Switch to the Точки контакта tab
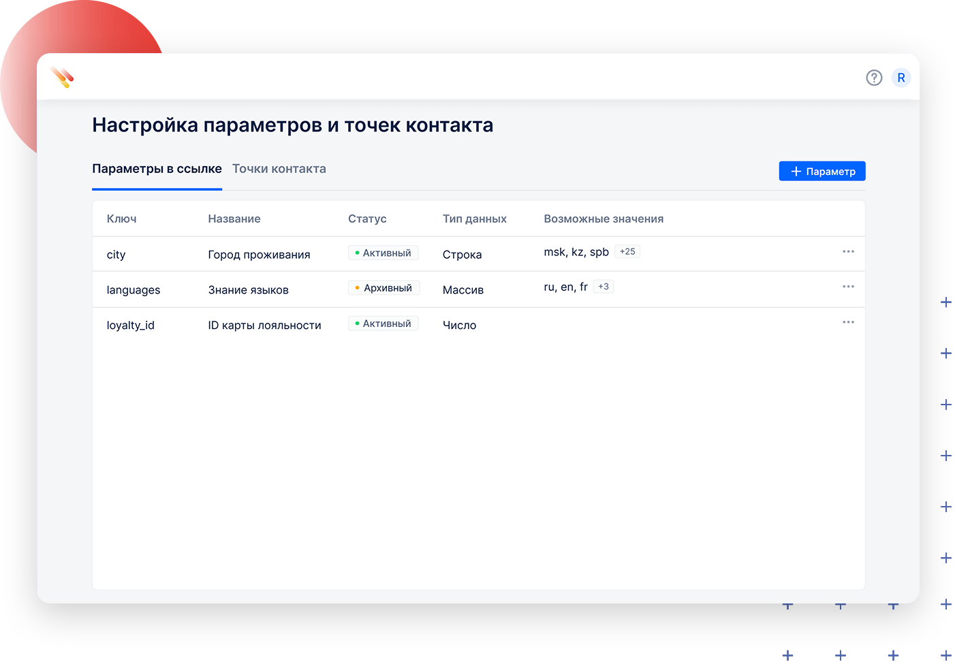This screenshot has width=955, height=662. [x=279, y=169]
